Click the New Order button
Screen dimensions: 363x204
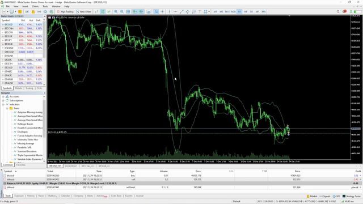pos(83,11)
